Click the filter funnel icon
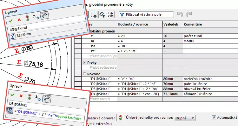The width and height of the screenshot is (238, 126). (122, 14)
